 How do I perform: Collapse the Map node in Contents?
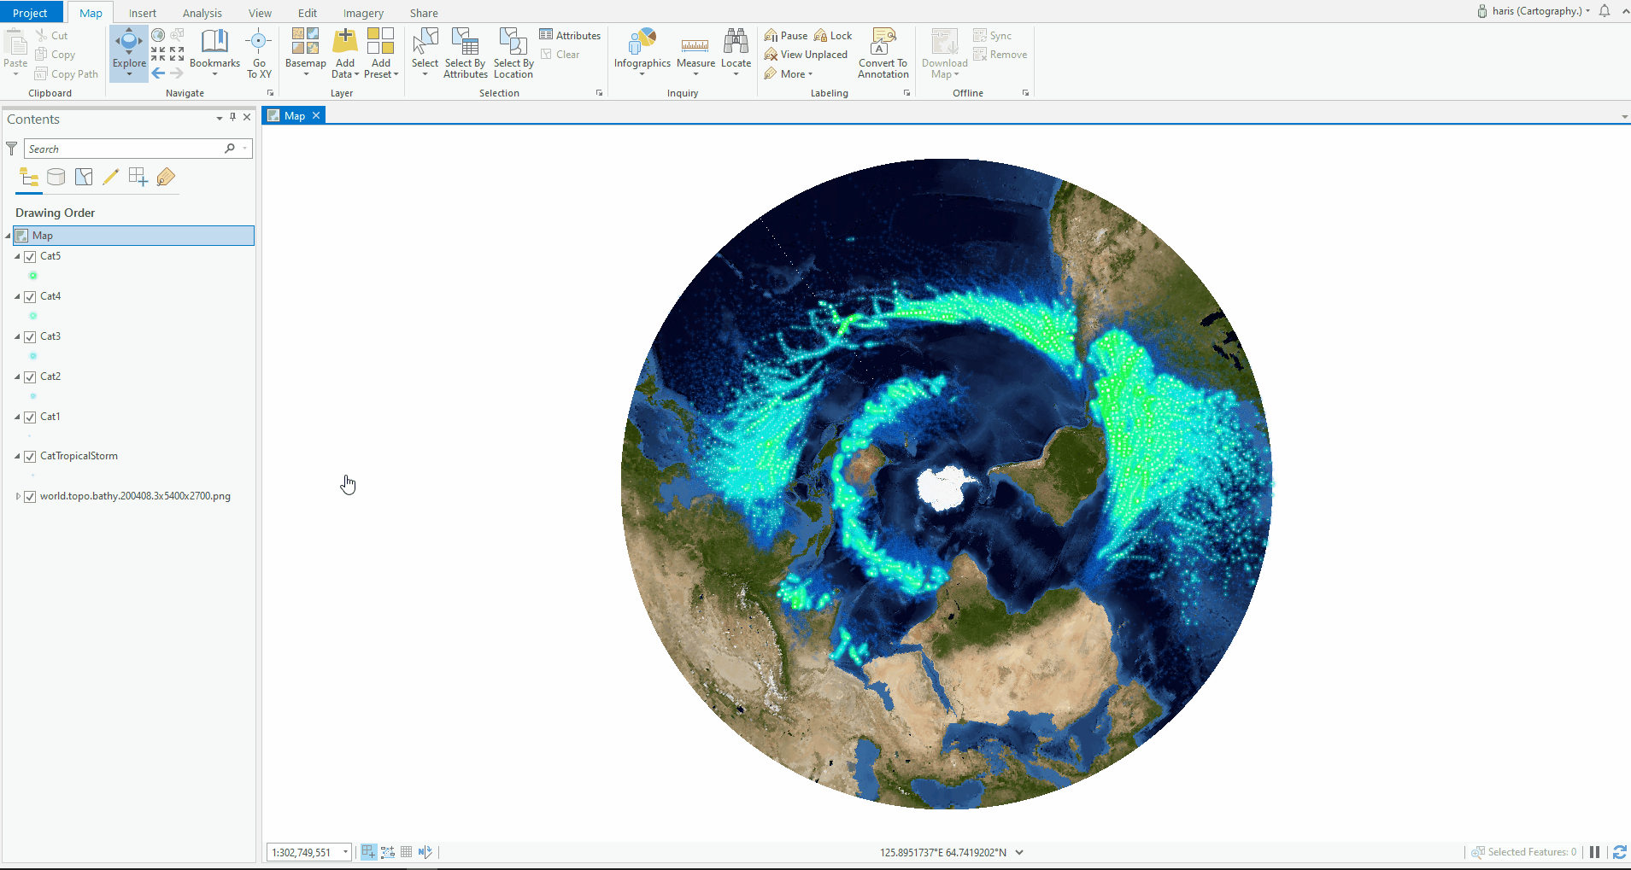[9, 236]
